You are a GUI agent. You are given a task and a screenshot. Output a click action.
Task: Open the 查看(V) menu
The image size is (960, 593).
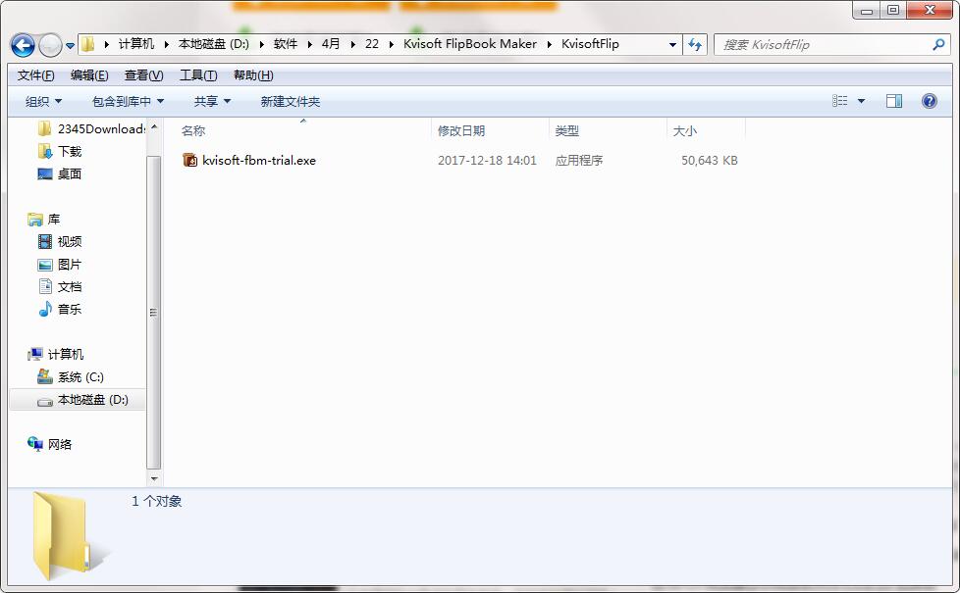point(144,75)
